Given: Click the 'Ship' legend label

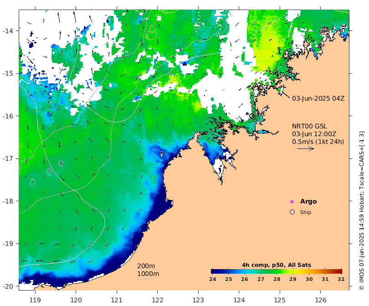Looking at the screenshot, I should tap(306, 212).
